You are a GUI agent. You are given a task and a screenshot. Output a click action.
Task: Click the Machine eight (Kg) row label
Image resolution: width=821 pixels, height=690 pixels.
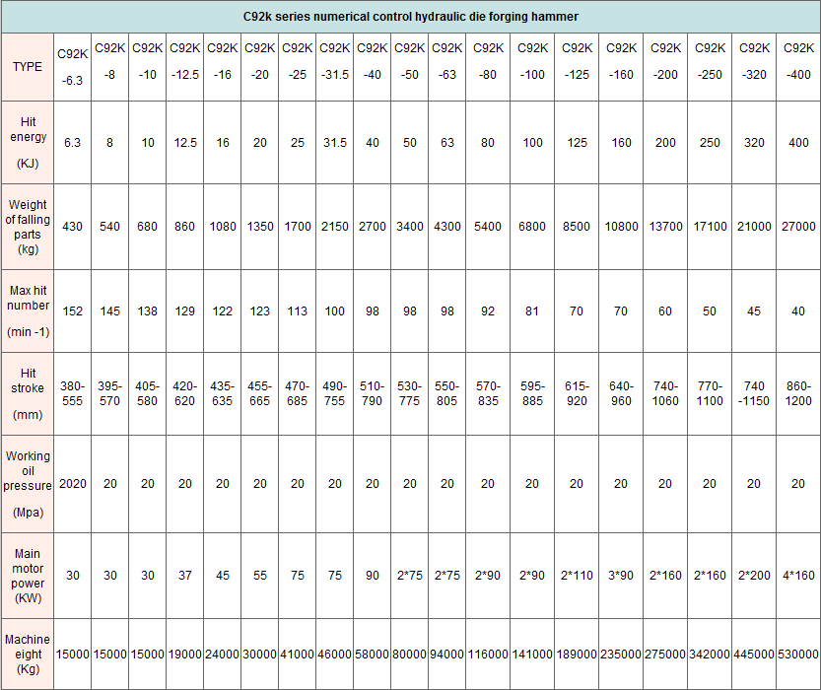(x=28, y=654)
